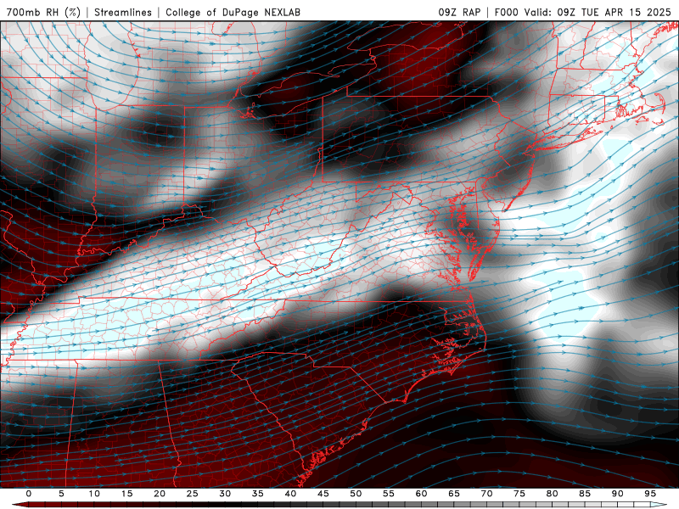This screenshot has height=509, width=679.
Task: Select the '35' colorbar label
Action: [258, 494]
